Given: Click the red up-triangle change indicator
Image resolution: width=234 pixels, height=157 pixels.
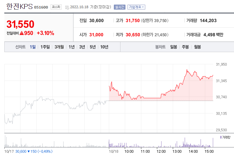Looking at the screenshot, I should [x=22, y=33].
